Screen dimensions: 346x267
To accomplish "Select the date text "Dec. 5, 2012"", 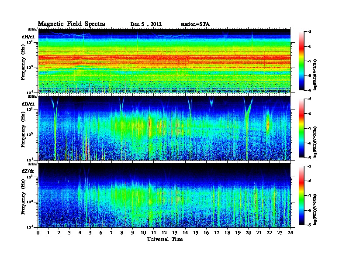I will (146, 24).
